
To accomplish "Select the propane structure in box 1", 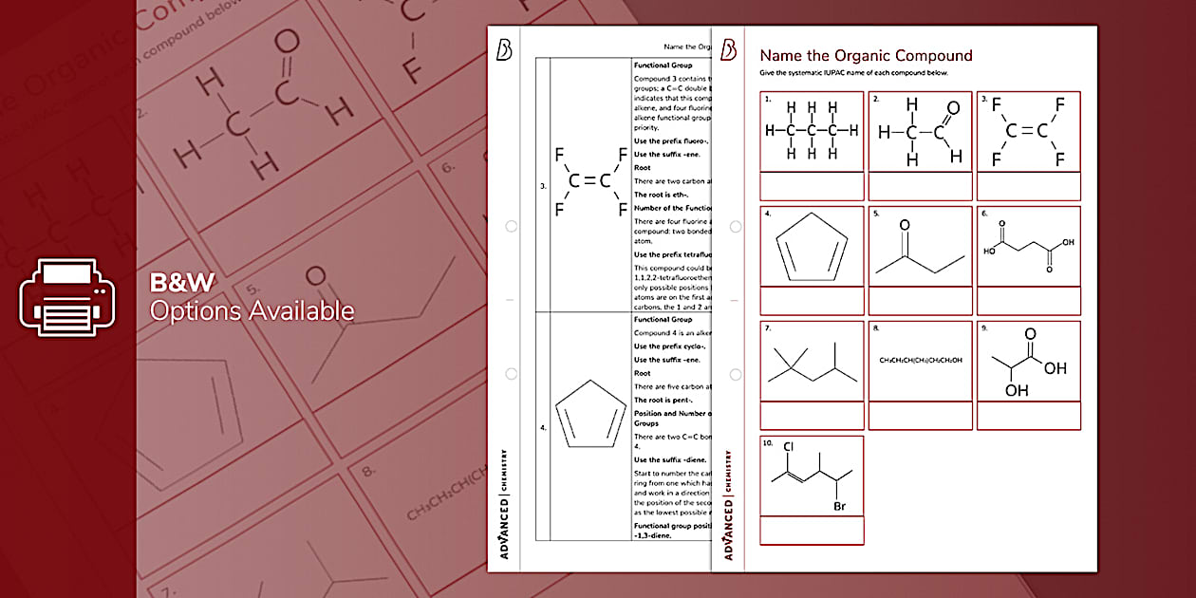I will [812, 131].
